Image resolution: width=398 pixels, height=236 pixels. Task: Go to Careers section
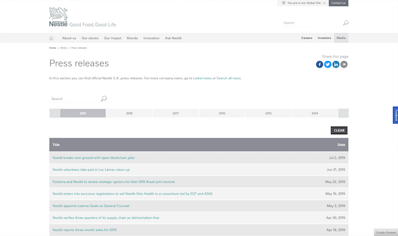point(307,38)
